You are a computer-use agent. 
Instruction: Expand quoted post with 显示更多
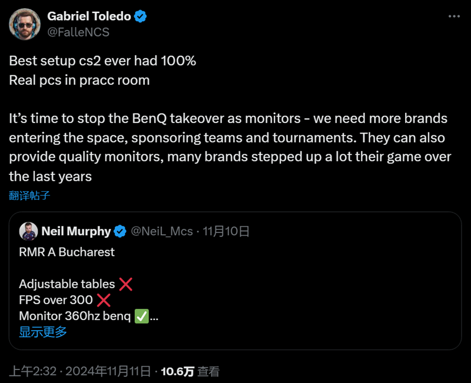tap(43, 332)
